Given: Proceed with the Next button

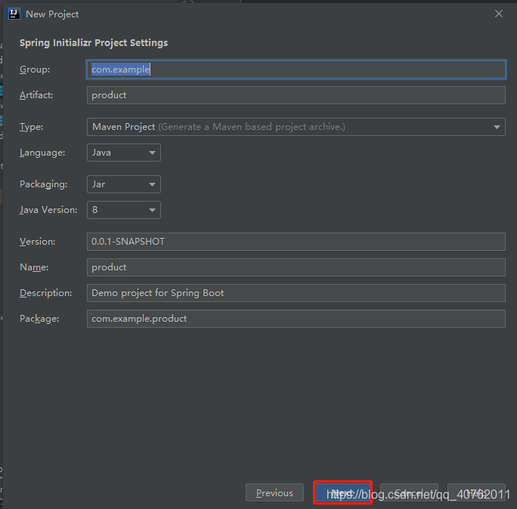Looking at the screenshot, I should pos(342,492).
